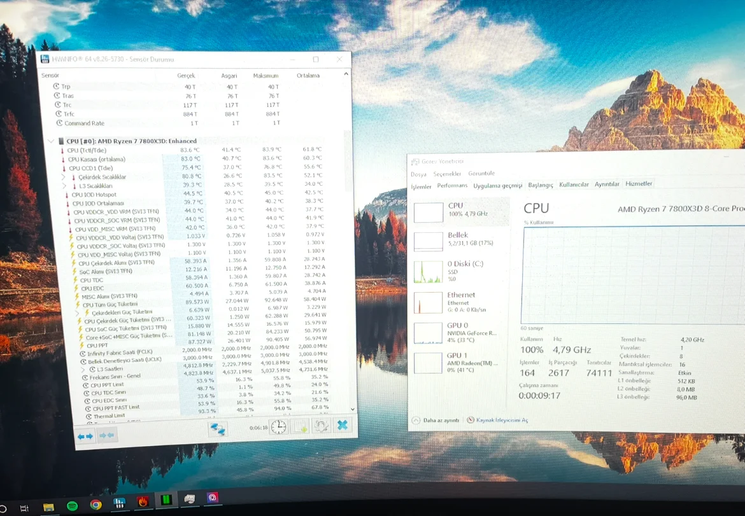Click the HWiNFO icon in the taskbar
This screenshot has height=516, width=745.
[119, 503]
